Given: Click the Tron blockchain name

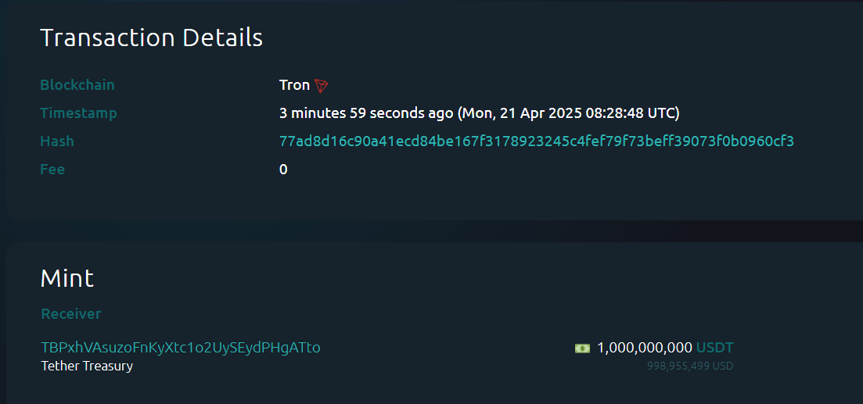Looking at the screenshot, I should click(x=294, y=85).
